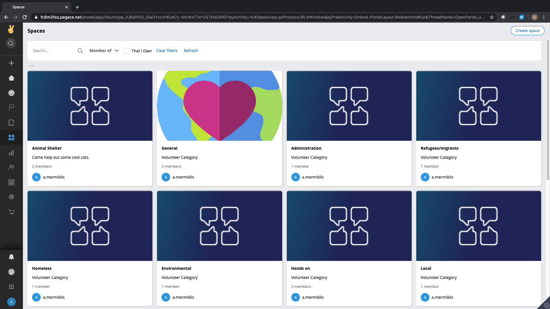Bookmark page with star icon
550x309 pixels.
[492, 17]
